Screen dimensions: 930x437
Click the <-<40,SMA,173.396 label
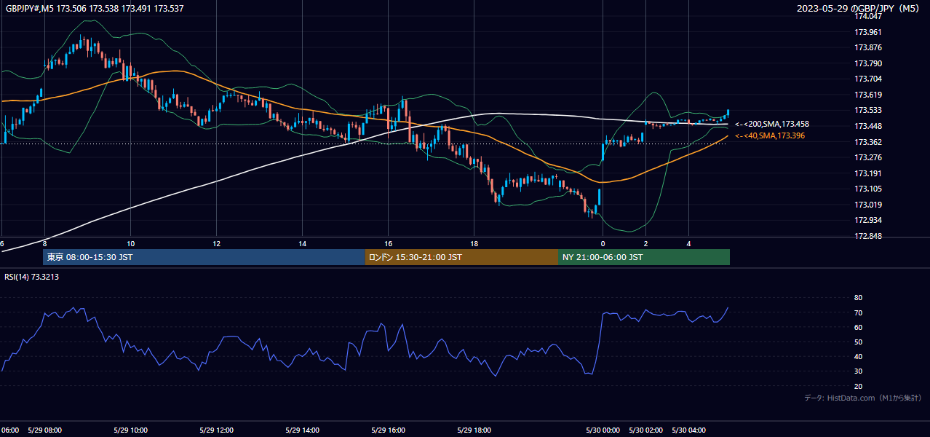pos(771,135)
